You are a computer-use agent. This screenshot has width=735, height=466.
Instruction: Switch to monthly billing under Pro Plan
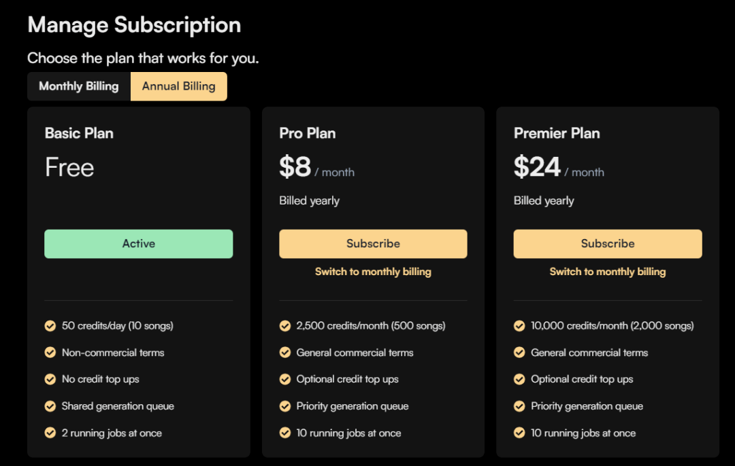(373, 272)
